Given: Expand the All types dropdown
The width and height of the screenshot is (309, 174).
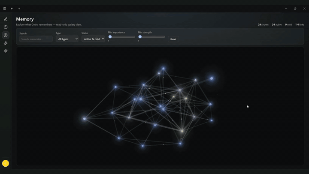Looking at the screenshot, I should (67, 39).
